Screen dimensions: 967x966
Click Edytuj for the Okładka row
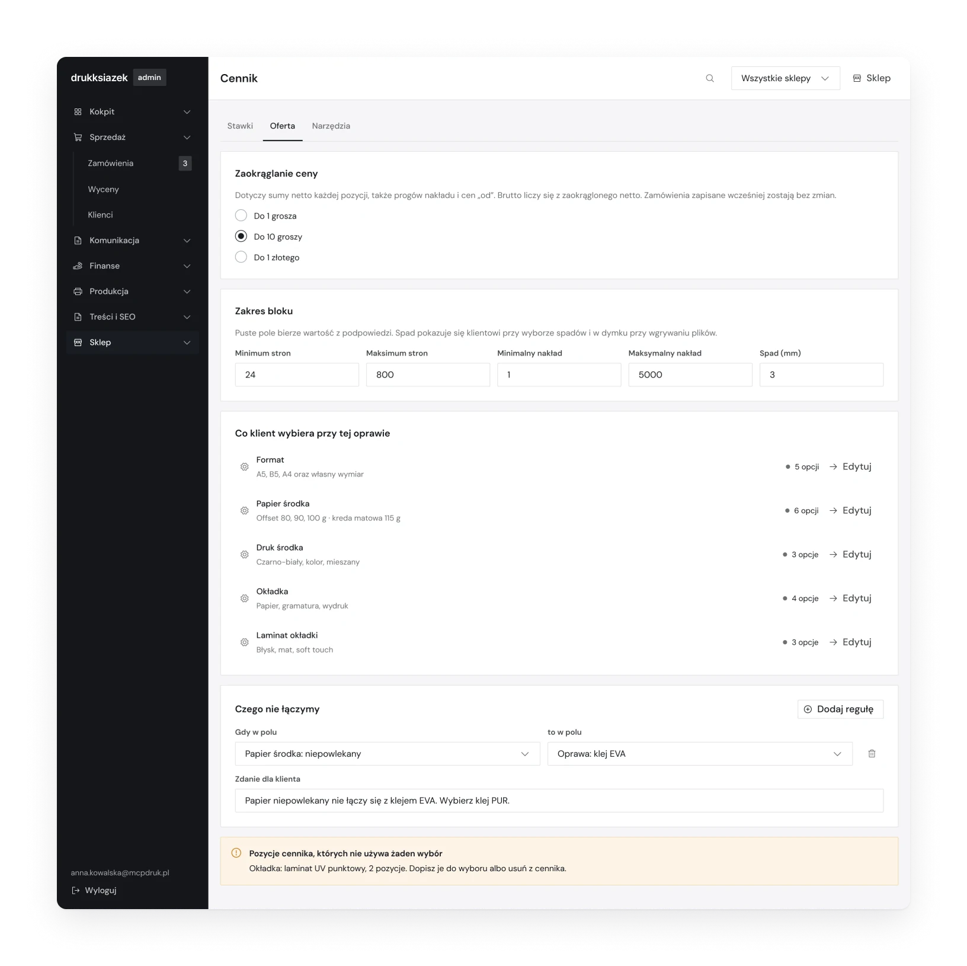tap(850, 598)
